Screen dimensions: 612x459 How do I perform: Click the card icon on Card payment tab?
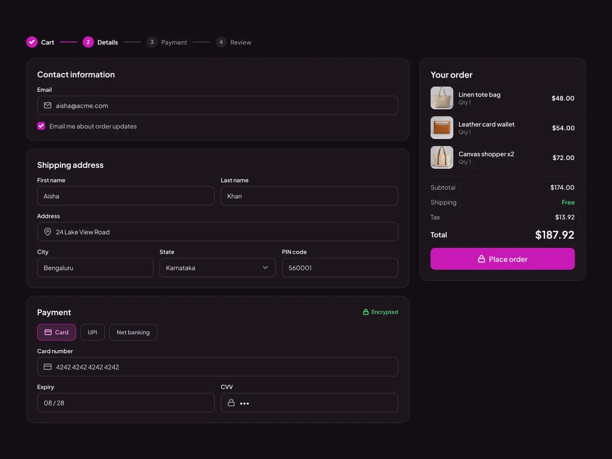[48, 332]
